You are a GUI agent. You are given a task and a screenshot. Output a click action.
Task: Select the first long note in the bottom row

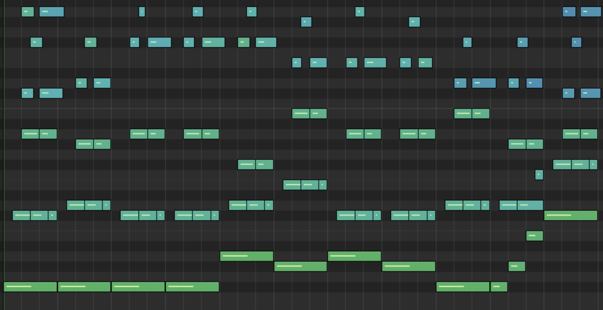click(x=30, y=287)
